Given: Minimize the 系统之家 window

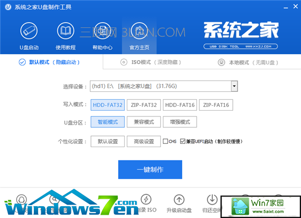Looking at the screenshot, I should [x=286, y=8].
